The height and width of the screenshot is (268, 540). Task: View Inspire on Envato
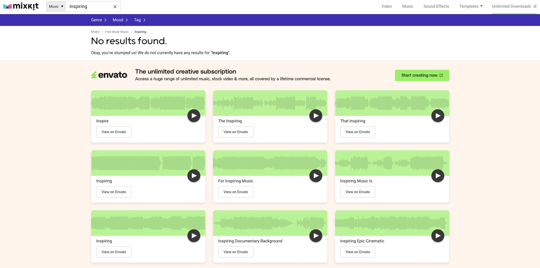[x=114, y=132]
